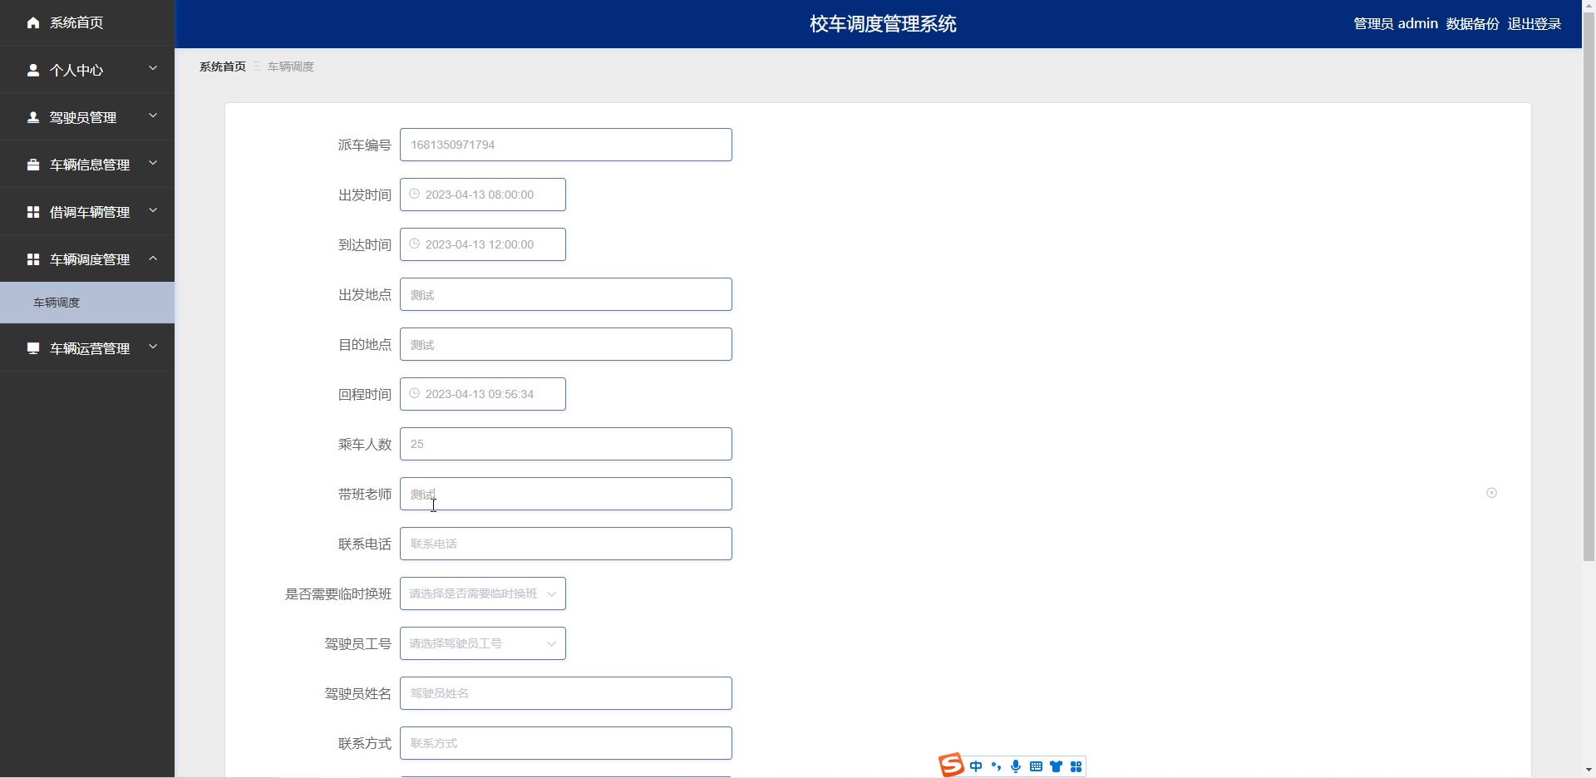
Task: Open 车辆运营管理 in the sidebar
Action: 87,347
